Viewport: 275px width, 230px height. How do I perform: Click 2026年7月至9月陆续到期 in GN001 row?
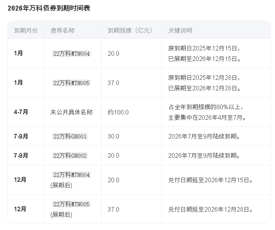(x=204, y=136)
